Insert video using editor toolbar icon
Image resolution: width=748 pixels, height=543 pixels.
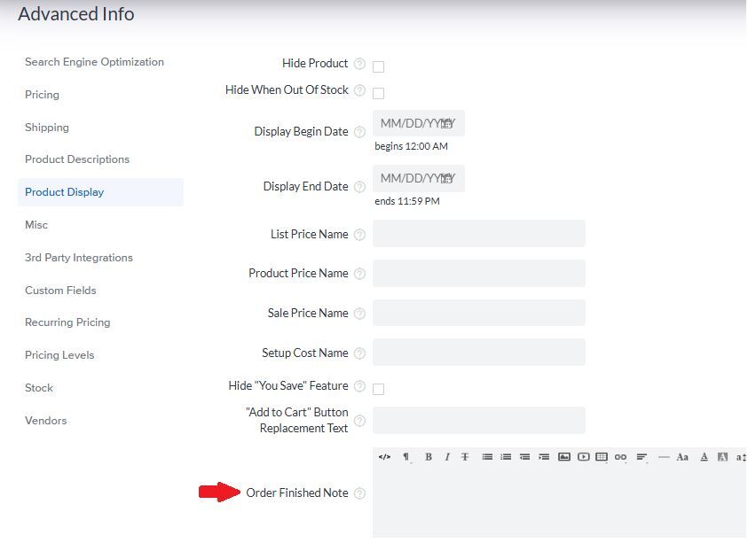tap(583, 457)
